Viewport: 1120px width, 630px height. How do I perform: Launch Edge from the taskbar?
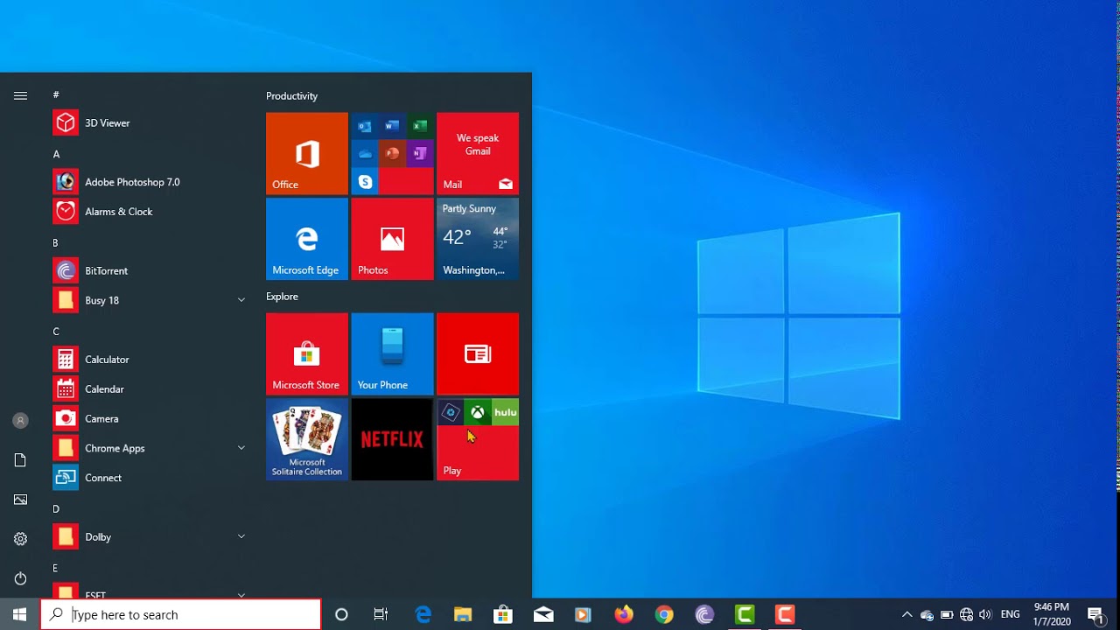pos(423,615)
